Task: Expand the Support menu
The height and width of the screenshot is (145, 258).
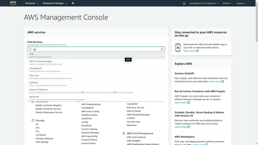Action: point(241,3)
